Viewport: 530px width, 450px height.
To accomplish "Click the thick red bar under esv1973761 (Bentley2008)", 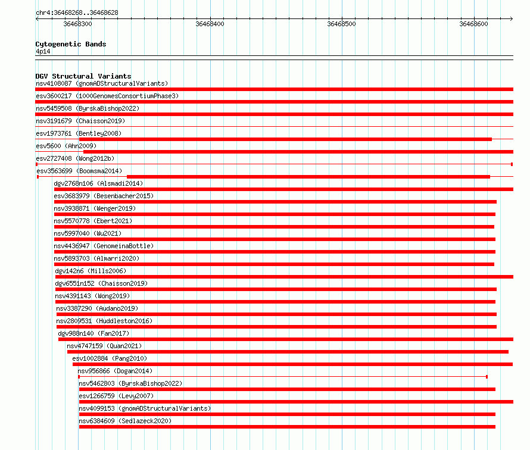I will pos(285,139).
